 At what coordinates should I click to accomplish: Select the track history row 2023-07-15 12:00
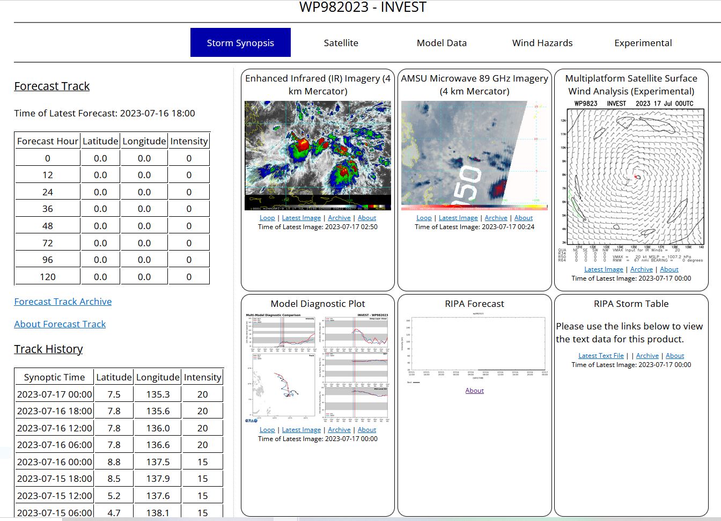pyautogui.click(x=119, y=496)
